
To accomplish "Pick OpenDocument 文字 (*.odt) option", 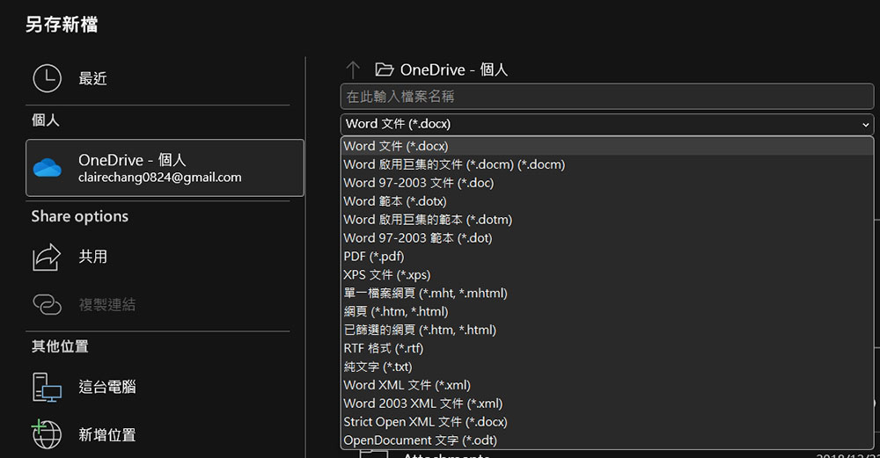I will point(606,440).
